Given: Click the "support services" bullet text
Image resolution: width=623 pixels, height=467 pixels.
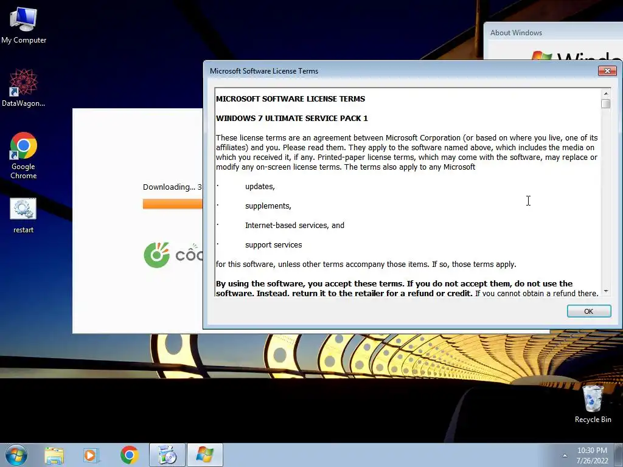Looking at the screenshot, I should (273, 245).
